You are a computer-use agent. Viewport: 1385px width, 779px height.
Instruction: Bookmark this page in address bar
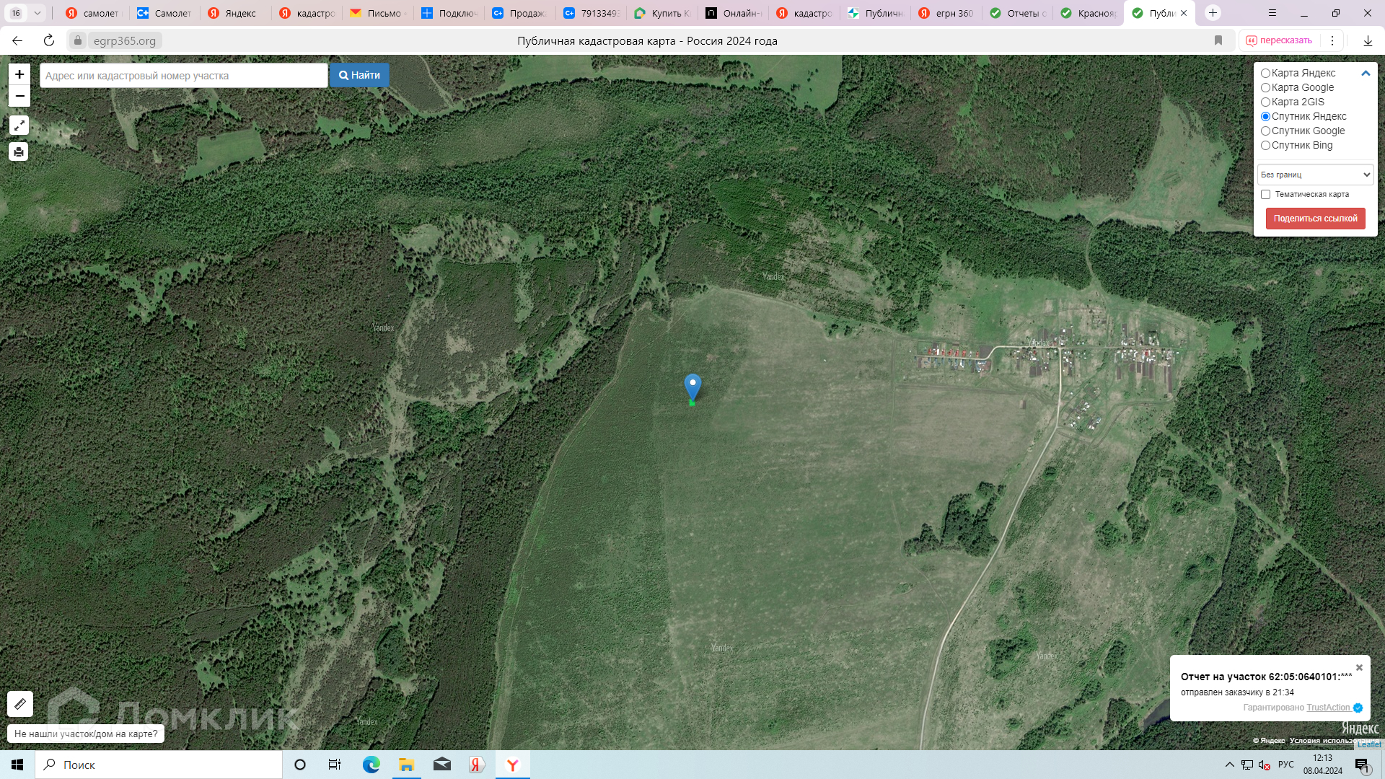[x=1218, y=40]
